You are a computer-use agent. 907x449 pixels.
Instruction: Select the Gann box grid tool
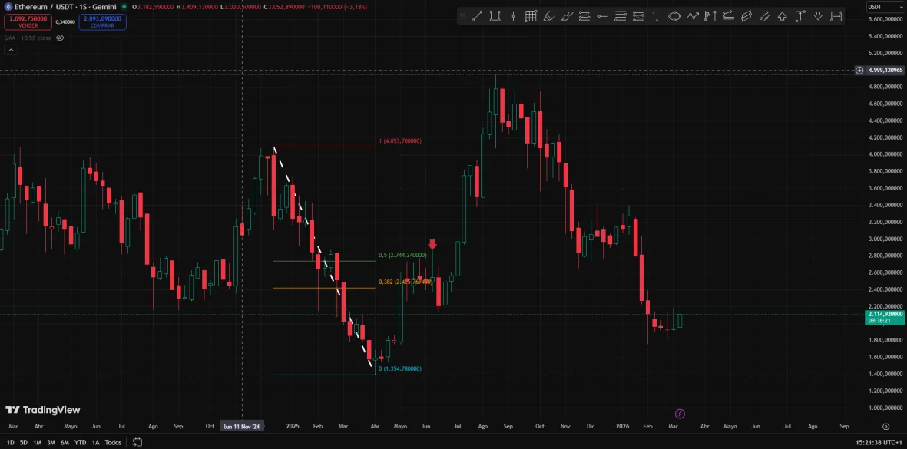(531, 16)
